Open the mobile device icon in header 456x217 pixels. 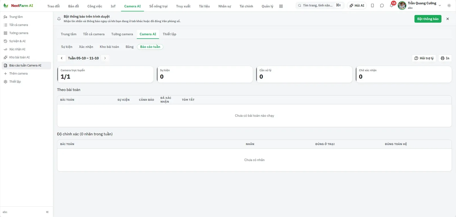pos(372,6)
